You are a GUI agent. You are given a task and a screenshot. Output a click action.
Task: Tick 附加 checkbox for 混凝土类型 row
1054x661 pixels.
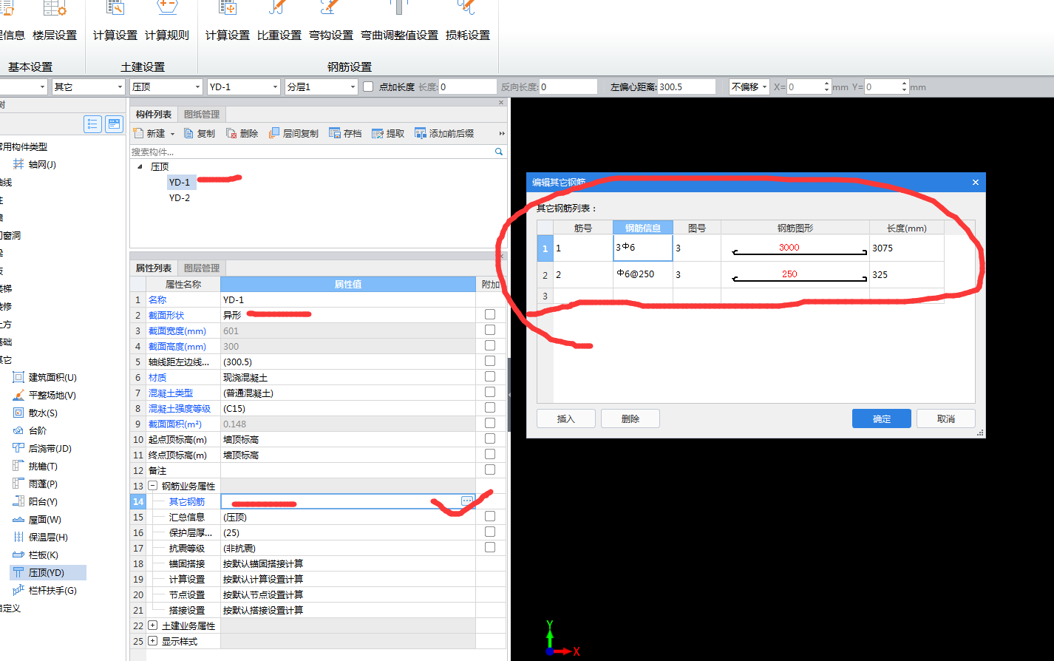490,392
